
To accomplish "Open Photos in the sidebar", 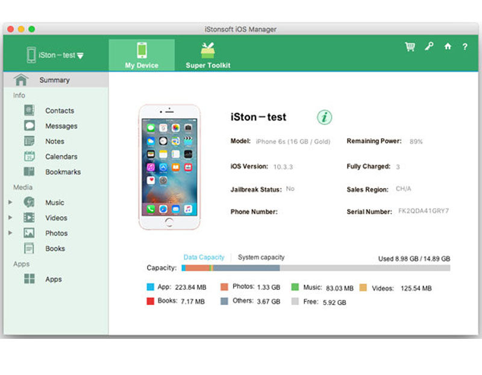I will pyautogui.click(x=56, y=233).
